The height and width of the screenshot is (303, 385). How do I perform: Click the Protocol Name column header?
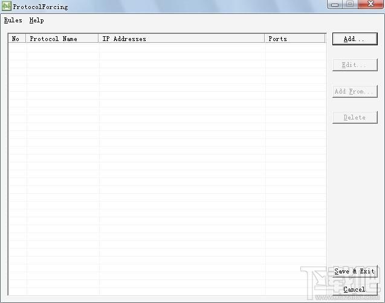click(x=62, y=39)
